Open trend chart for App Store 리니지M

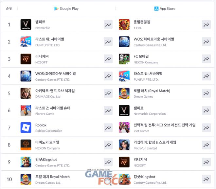[x=206, y=162]
